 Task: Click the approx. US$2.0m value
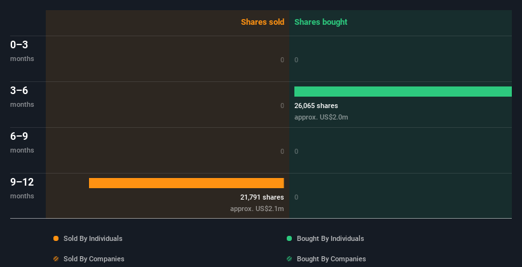[x=321, y=117]
